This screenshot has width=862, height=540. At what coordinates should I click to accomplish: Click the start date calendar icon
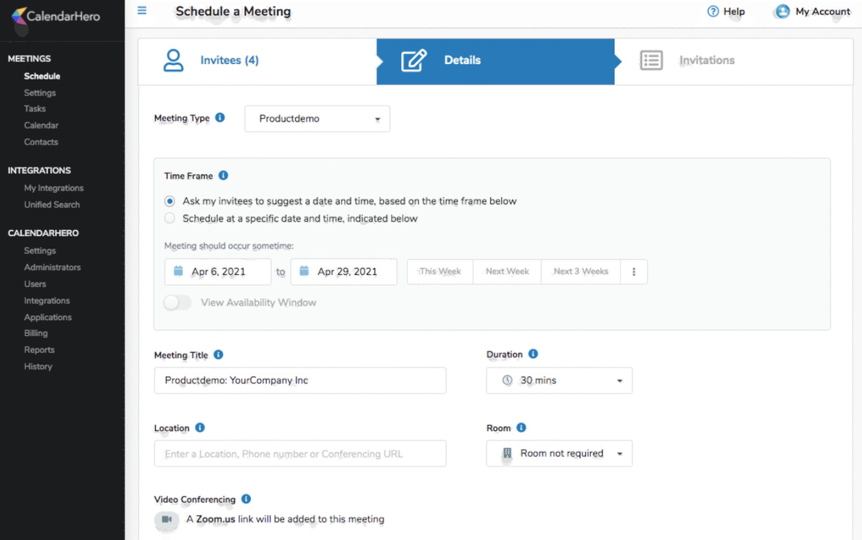[x=178, y=271]
